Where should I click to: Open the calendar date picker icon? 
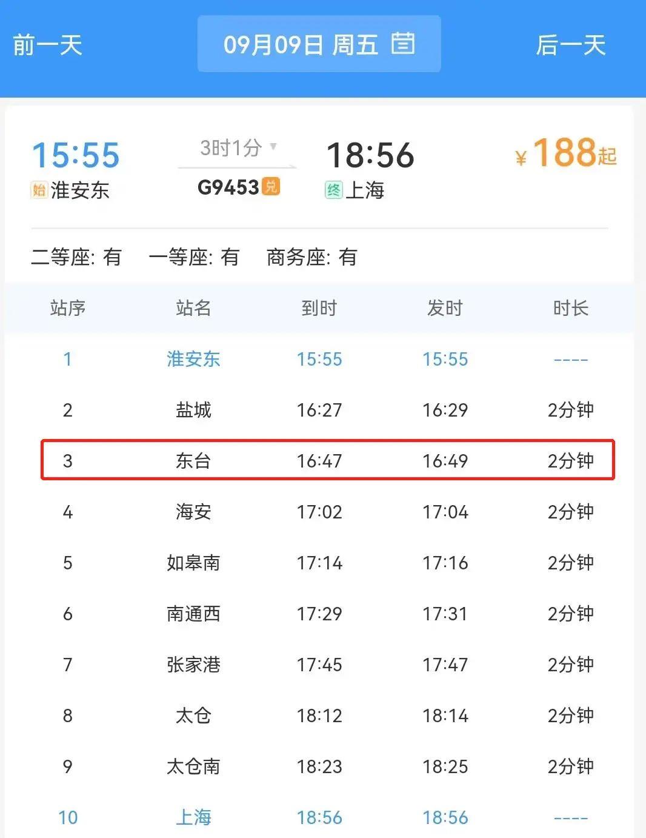coord(403,44)
